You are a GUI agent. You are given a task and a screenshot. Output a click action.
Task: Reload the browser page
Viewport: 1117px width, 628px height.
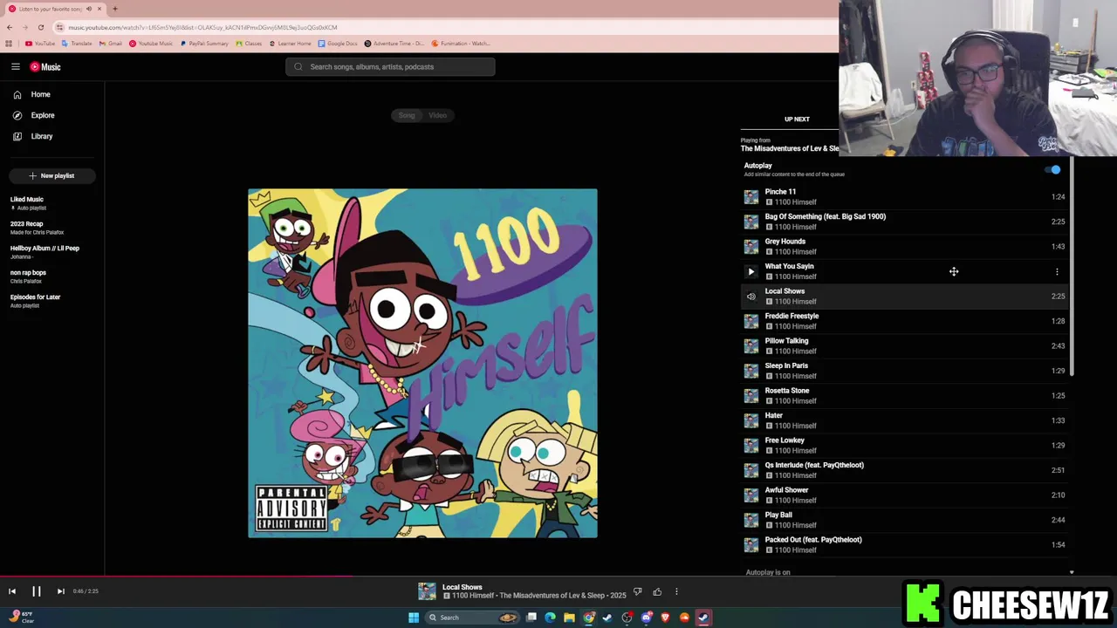tap(40, 27)
